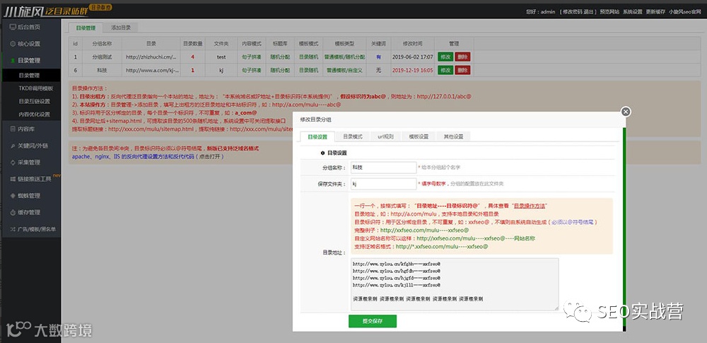Screen dimensions: 707x343
Task: Click the 退出 logout link
Action: pyautogui.click(x=588, y=12)
